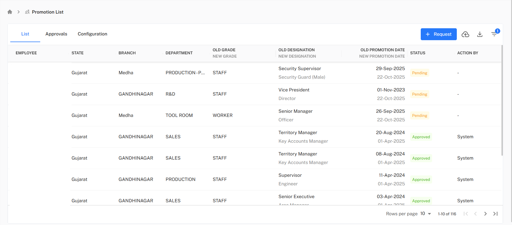Click the Approved badge on Supervisor row
This screenshot has height=225, width=512.
[421, 180]
